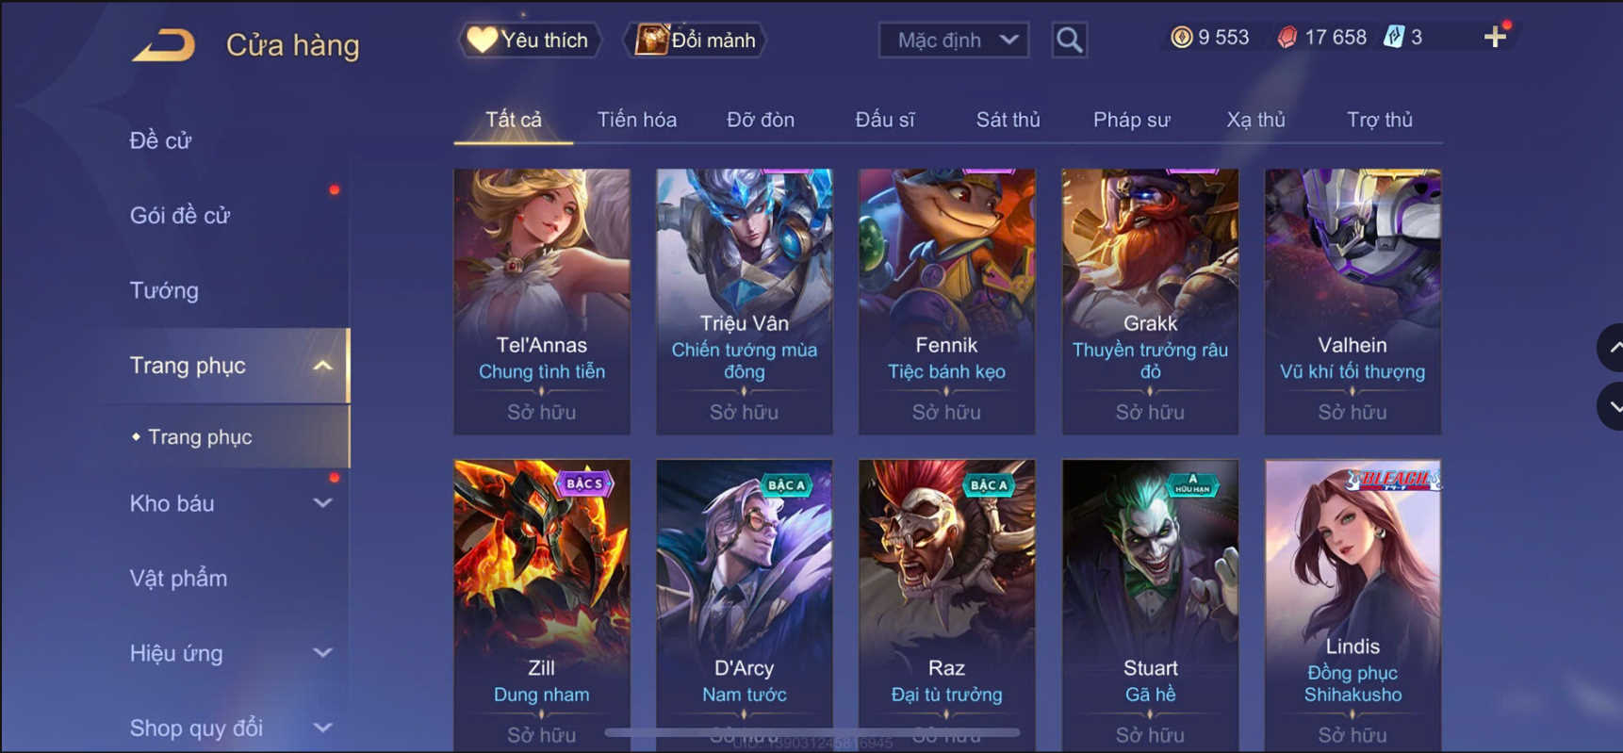
Task: Select the Tel'Annas Chung tình tiễn skin
Action: (x=542, y=302)
